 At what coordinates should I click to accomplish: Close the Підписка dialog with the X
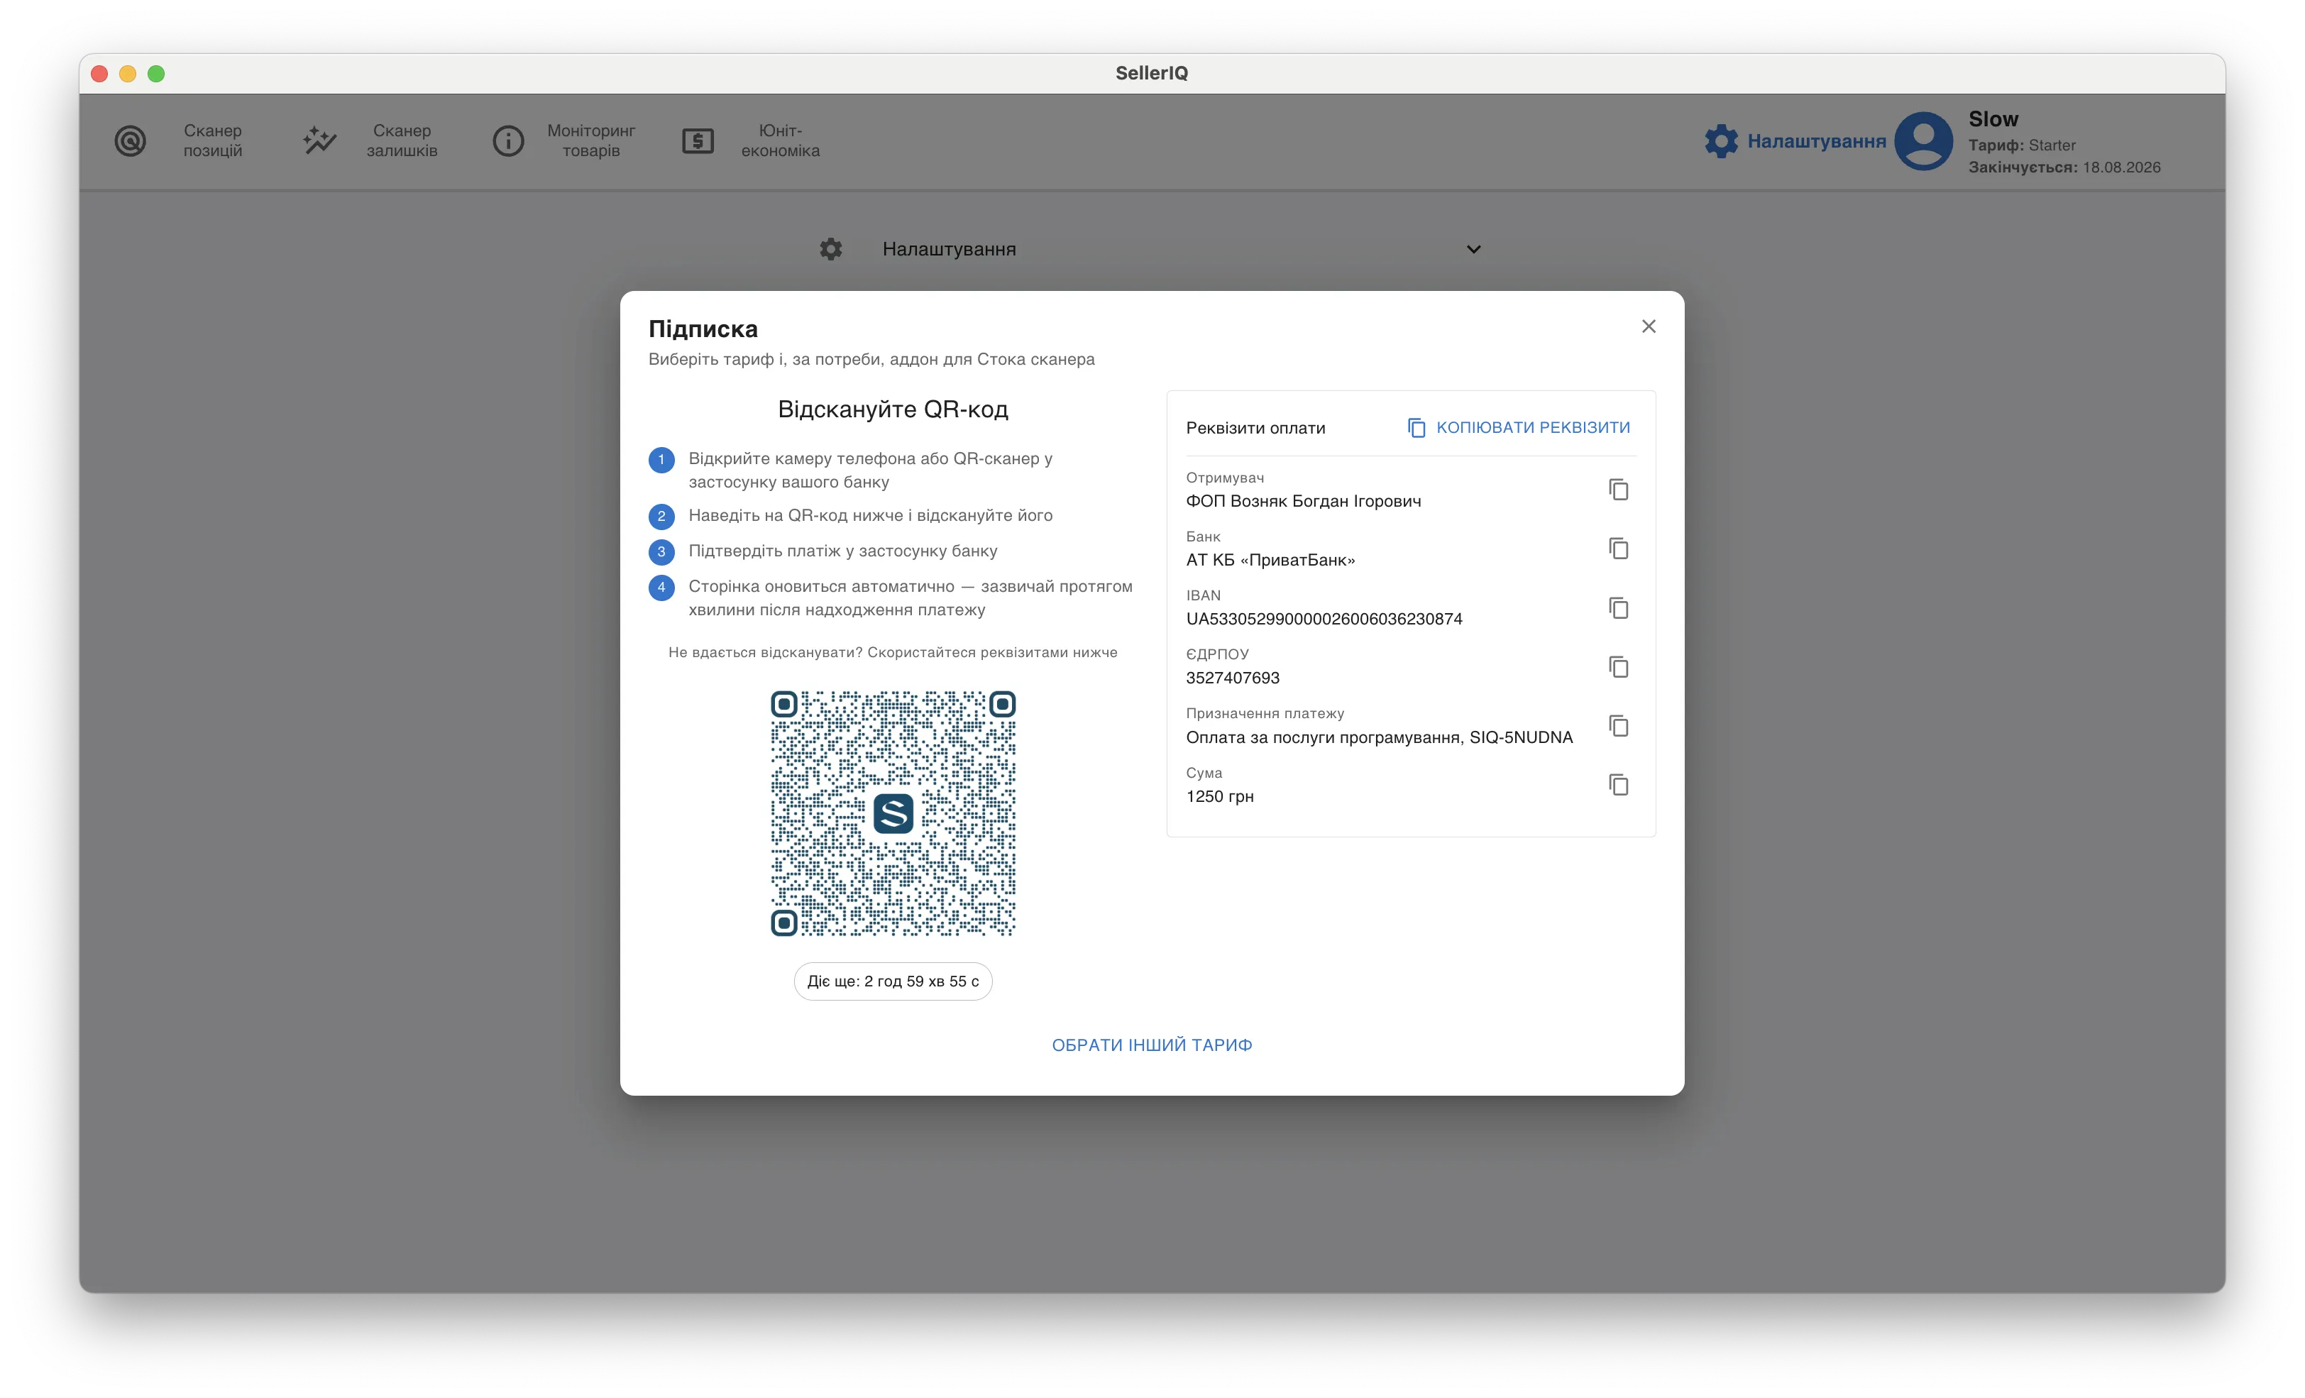coord(1649,326)
